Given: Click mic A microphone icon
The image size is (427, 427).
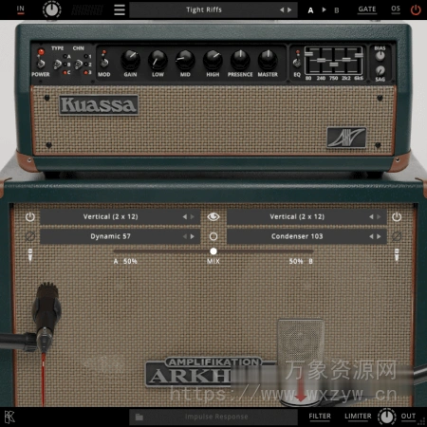Looking at the screenshot, I should [30, 255].
